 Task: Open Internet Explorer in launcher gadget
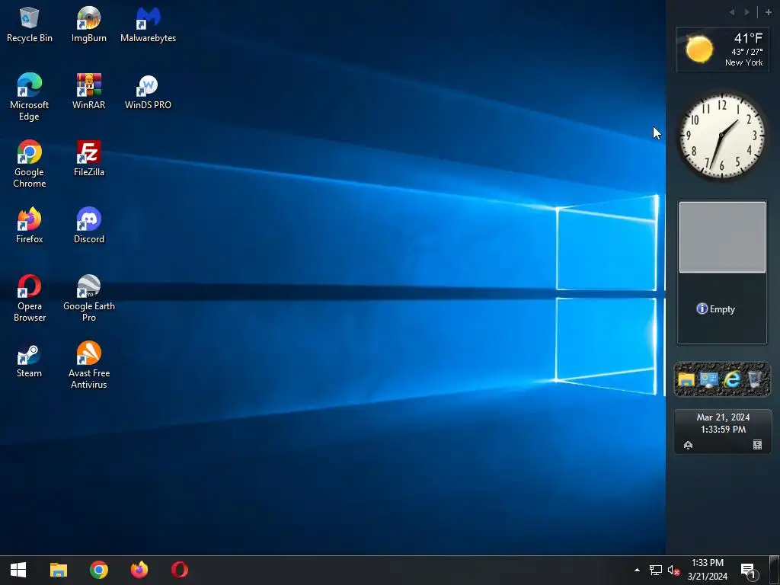pyautogui.click(x=732, y=379)
